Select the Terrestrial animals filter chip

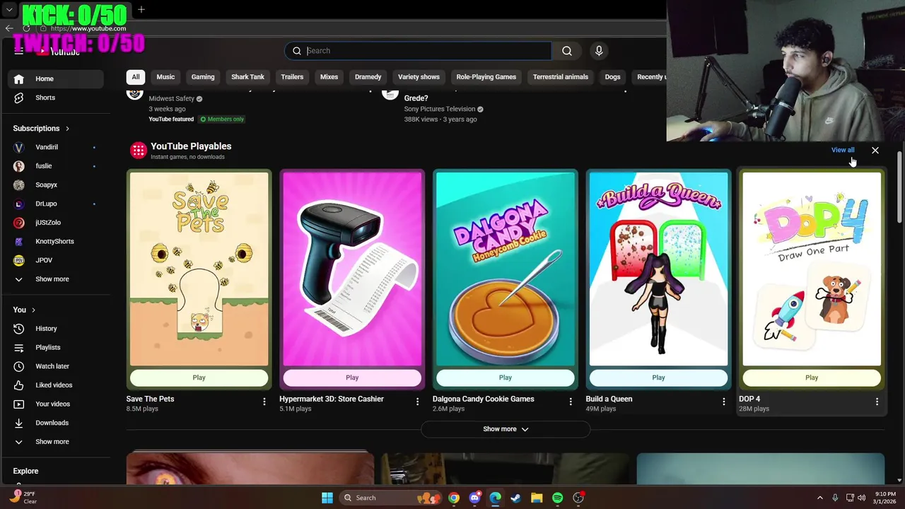click(x=561, y=77)
